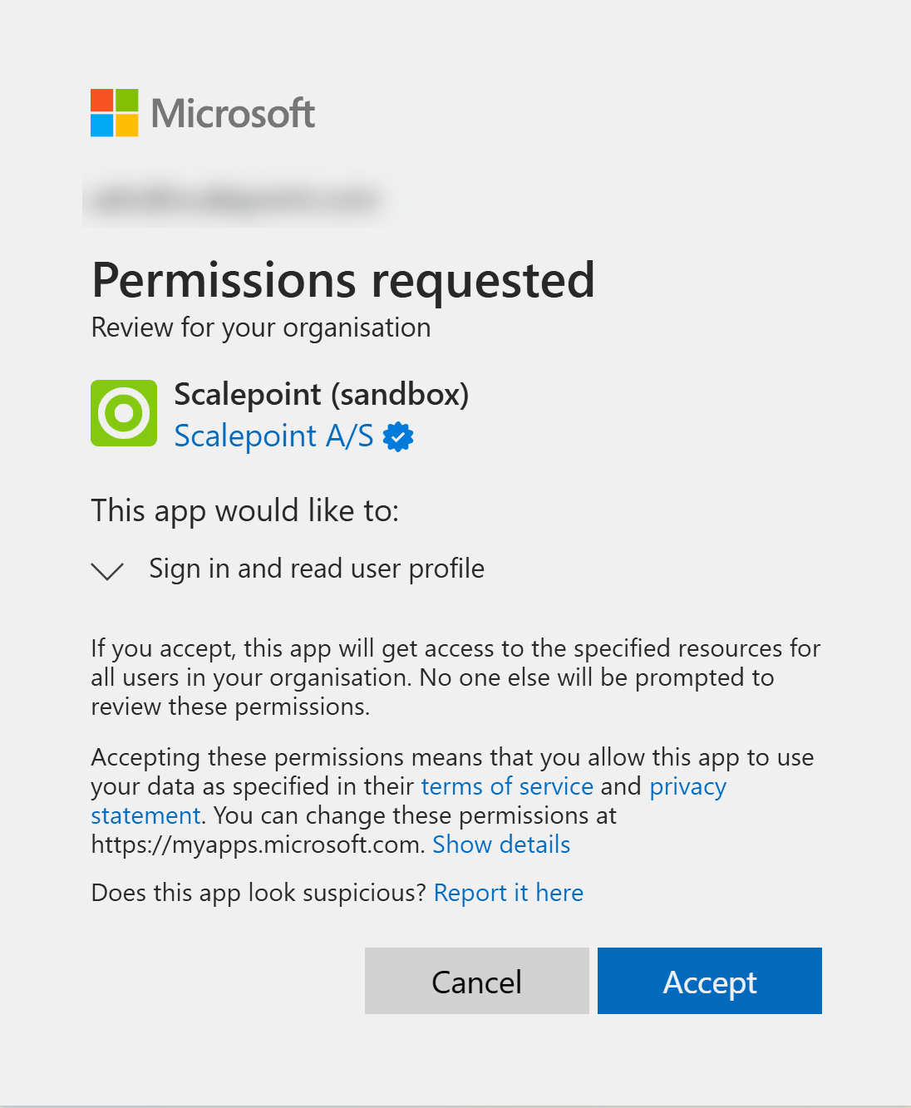Open the terms of service link

[507, 786]
